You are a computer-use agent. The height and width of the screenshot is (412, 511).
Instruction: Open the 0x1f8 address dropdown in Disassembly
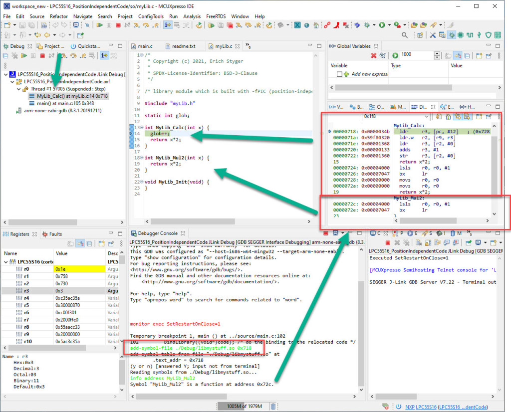coord(427,116)
